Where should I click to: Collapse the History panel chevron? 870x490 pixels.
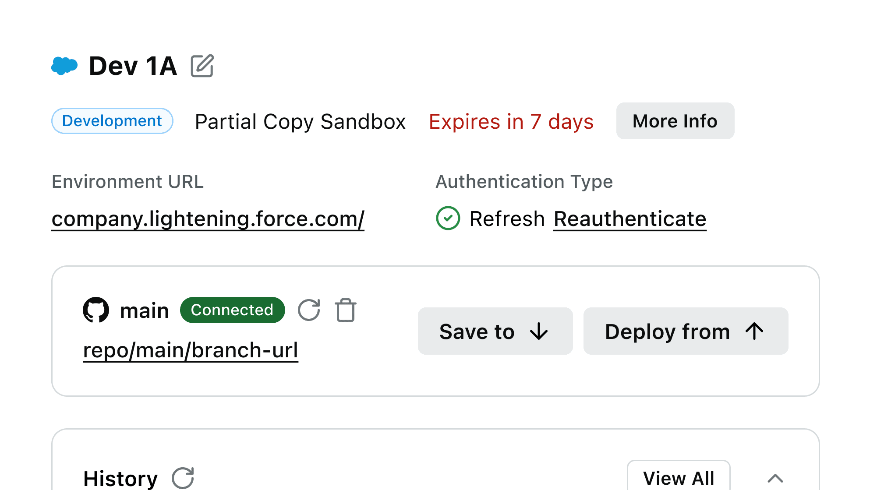tap(775, 478)
